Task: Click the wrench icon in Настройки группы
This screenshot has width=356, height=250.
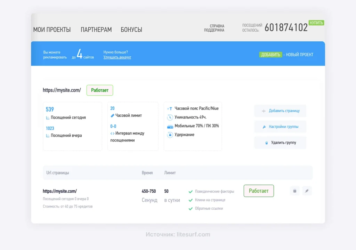Action: [264, 127]
